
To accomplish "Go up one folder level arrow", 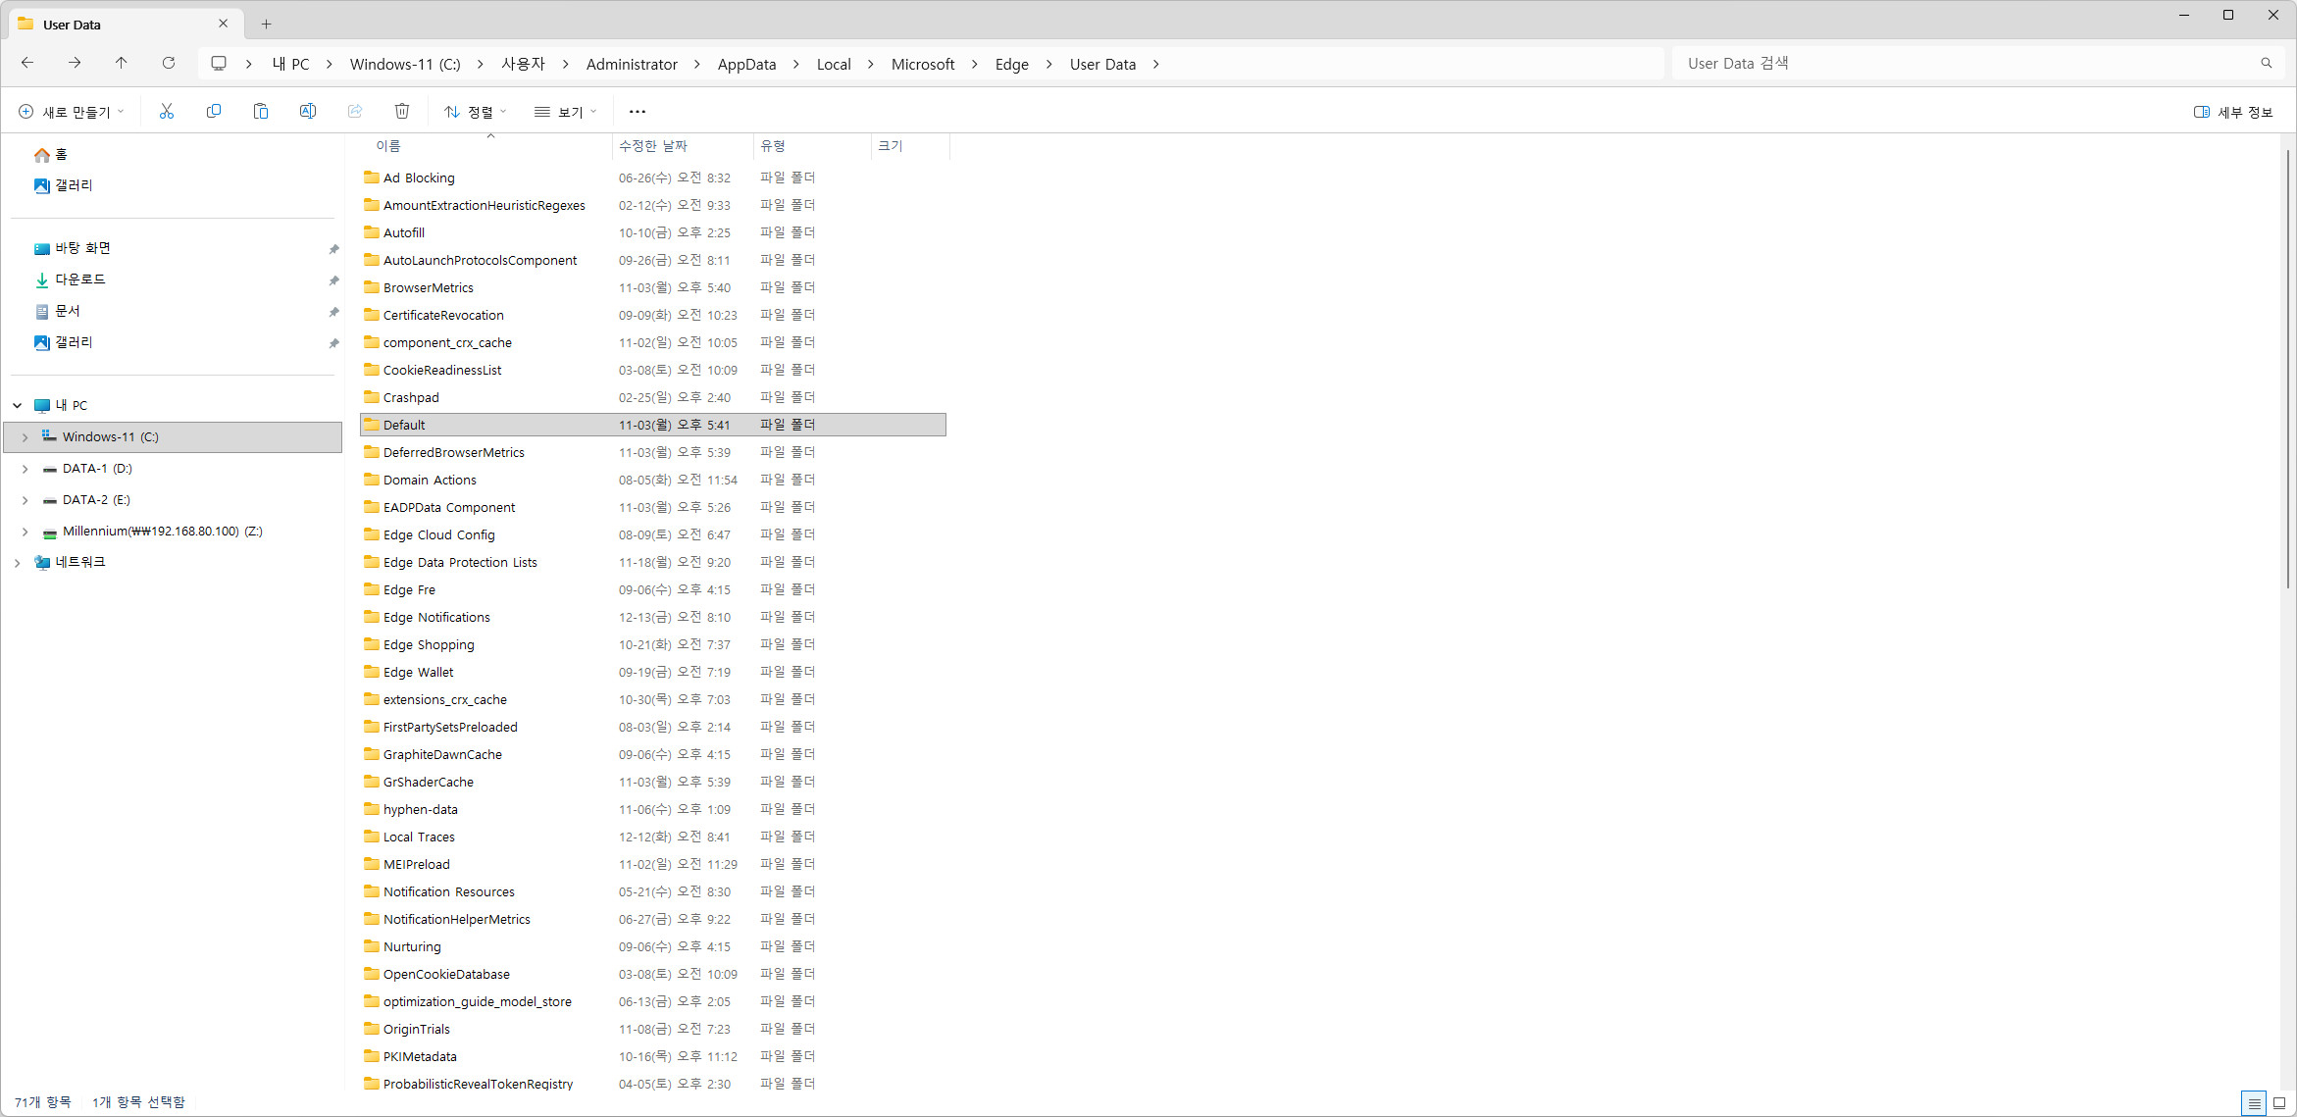I will [122, 64].
